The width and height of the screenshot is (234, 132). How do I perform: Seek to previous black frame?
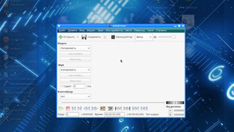[118, 109]
